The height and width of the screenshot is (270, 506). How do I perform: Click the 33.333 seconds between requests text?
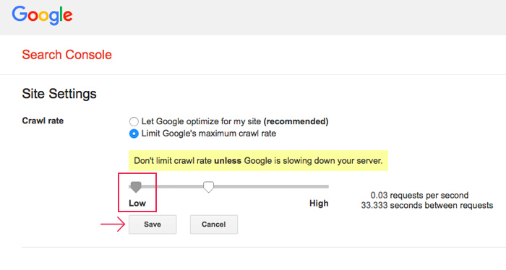click(427, 205)
